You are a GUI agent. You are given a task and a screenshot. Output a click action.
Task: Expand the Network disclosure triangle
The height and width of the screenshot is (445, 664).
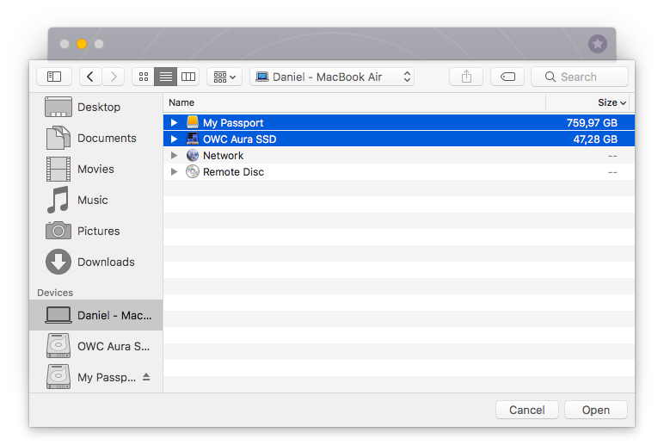pyautogui.click(x=174, y=156)
